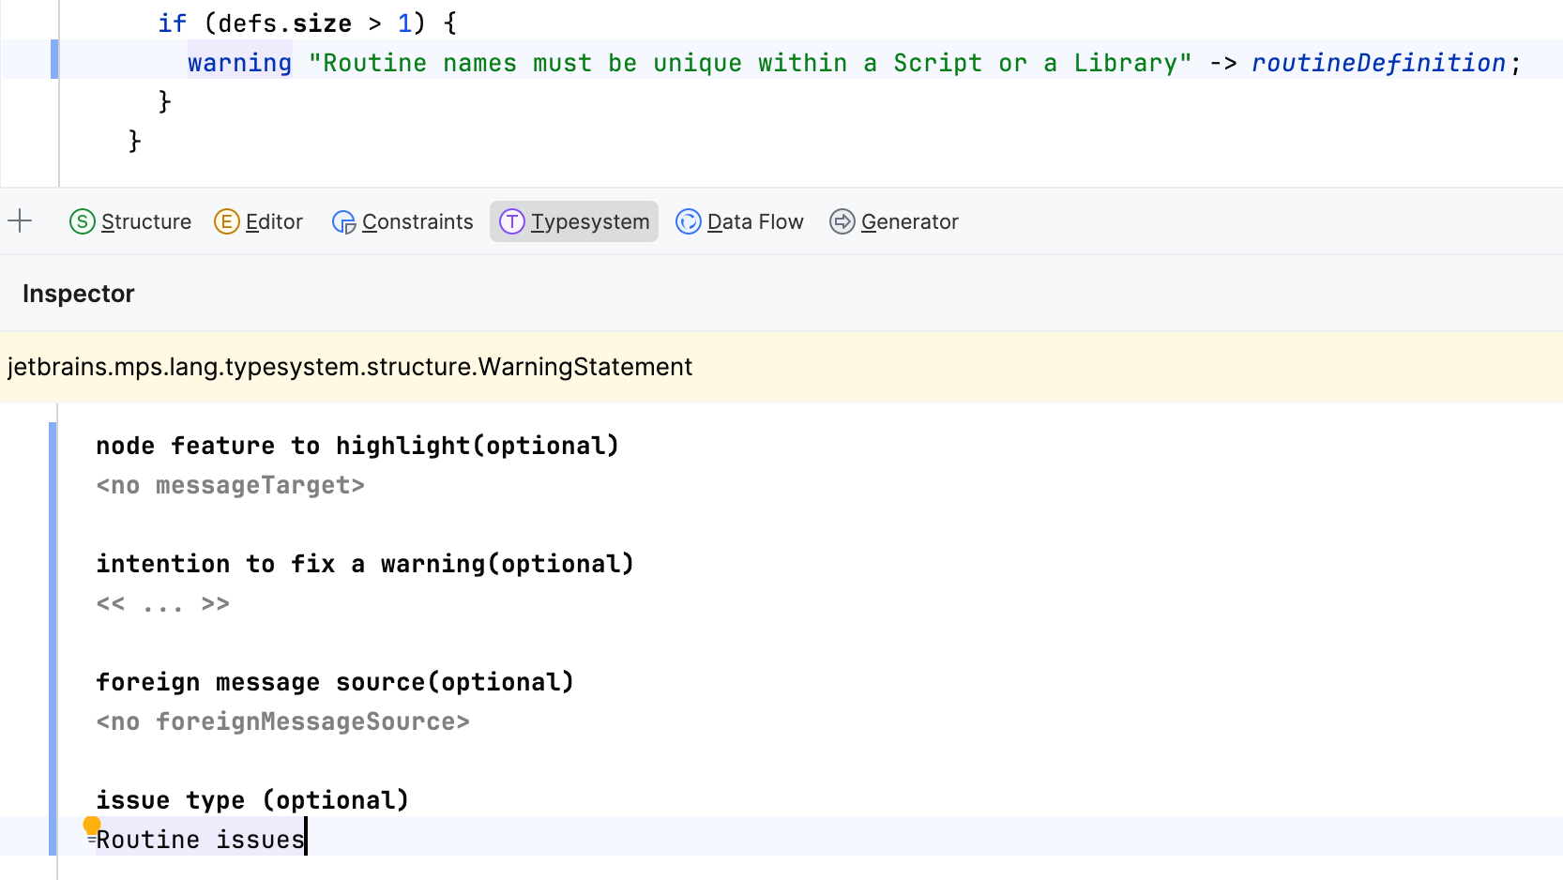Screen dimensions: 1563x880
Task: Click the Generator aspect icon
Action: (842, 221)
